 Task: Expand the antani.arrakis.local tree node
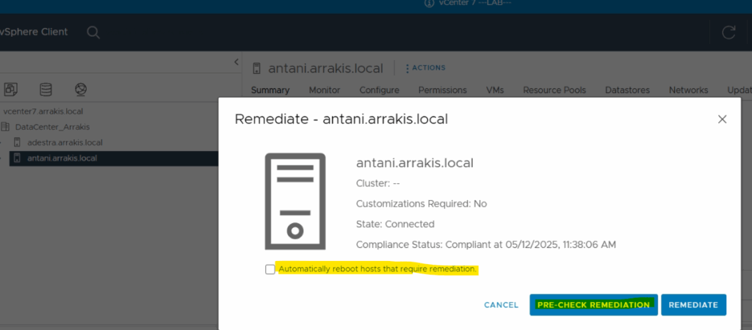(2, 158)
